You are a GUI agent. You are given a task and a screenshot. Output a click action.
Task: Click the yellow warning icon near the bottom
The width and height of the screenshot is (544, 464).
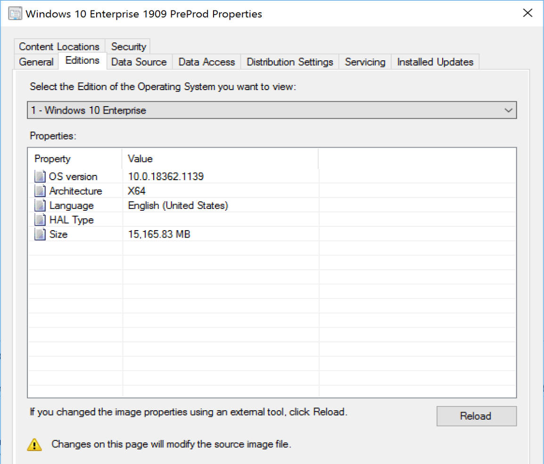click(34, 444)
